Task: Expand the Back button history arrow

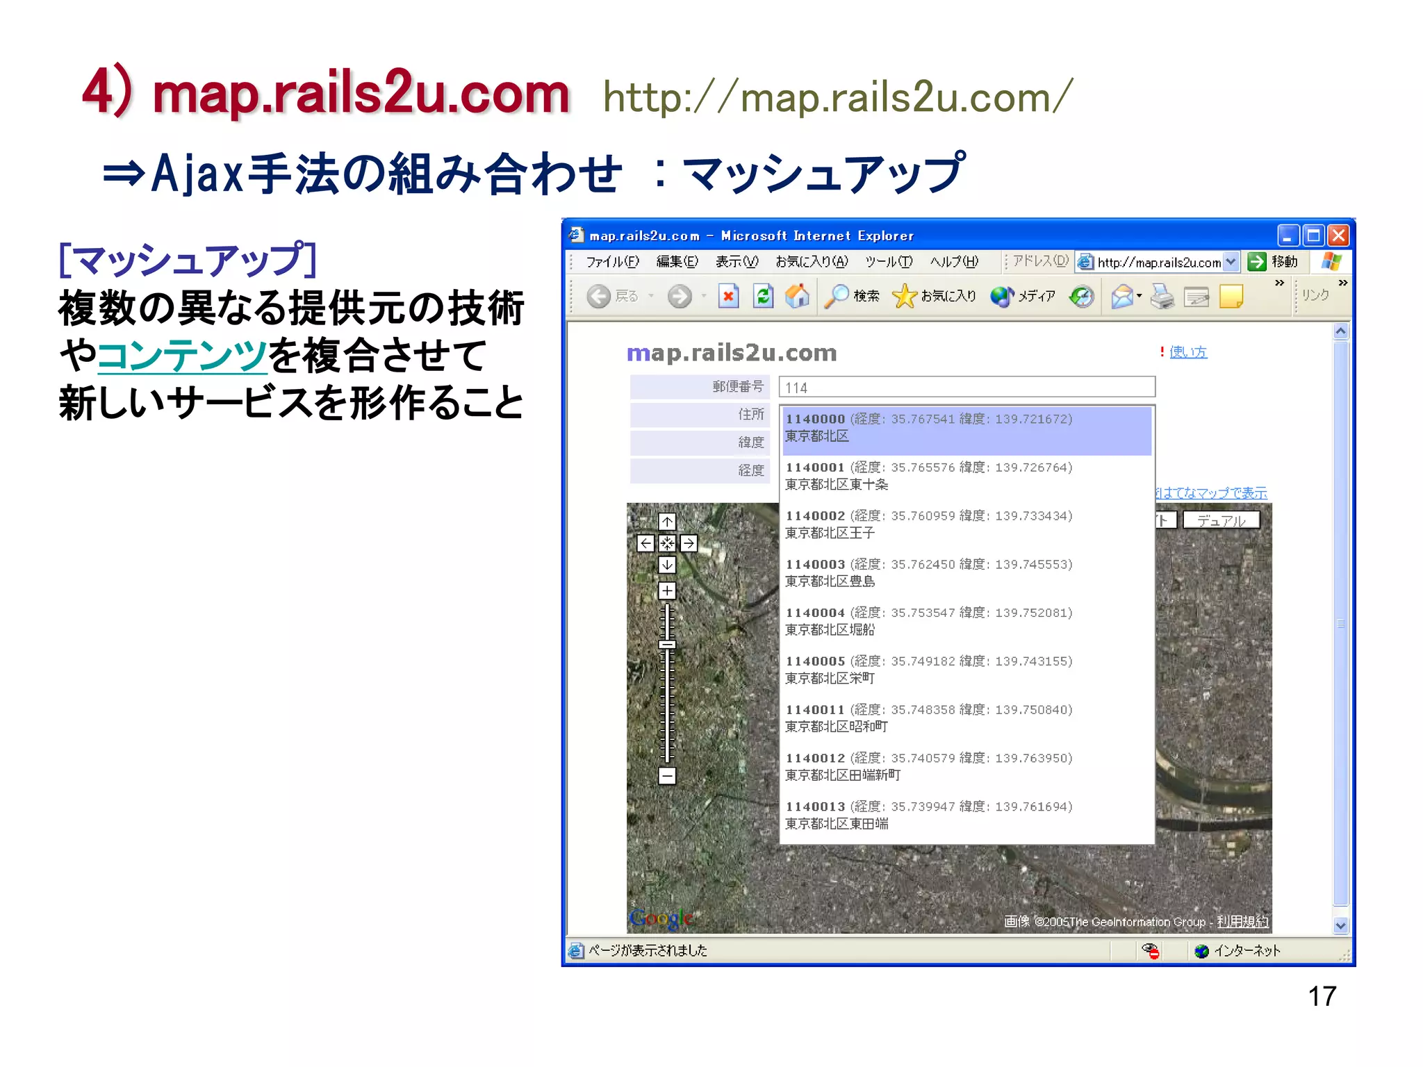Action: click(x=651, y=297)
